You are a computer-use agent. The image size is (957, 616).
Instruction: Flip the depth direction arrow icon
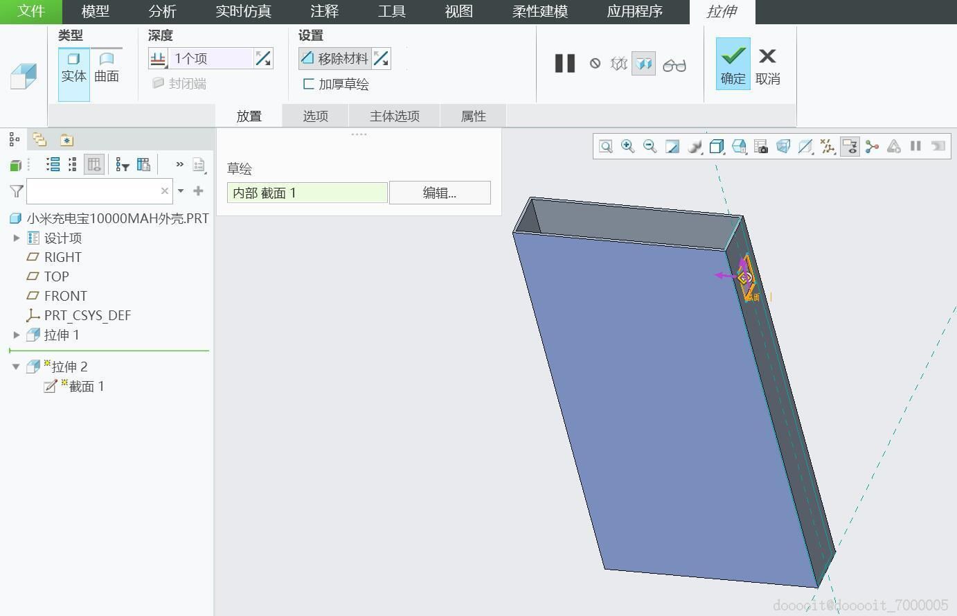coord(263,58)
